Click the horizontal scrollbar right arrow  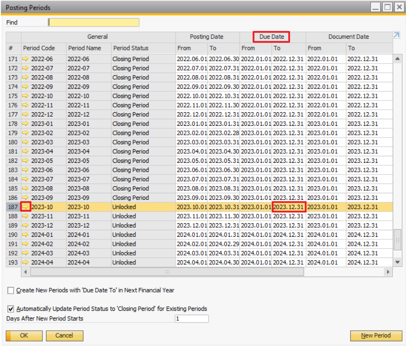(x=388, y=272)
